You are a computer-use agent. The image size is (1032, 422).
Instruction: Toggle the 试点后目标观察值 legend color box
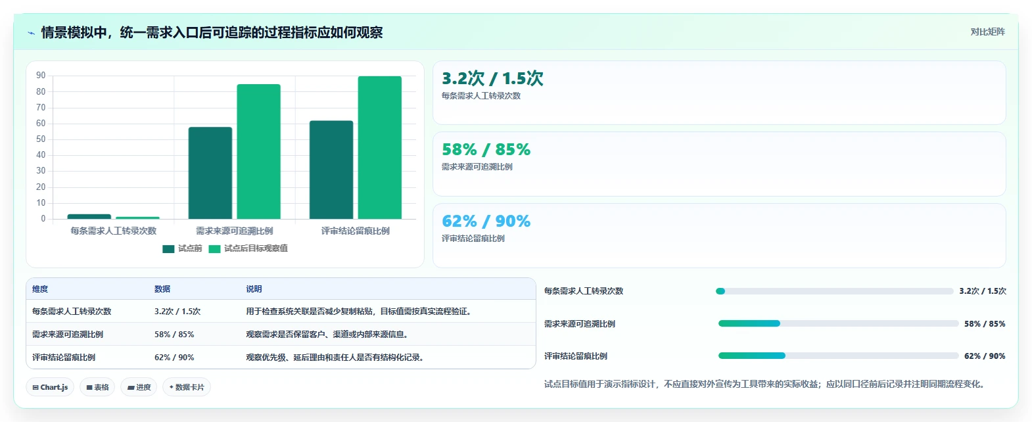point(214,248)
